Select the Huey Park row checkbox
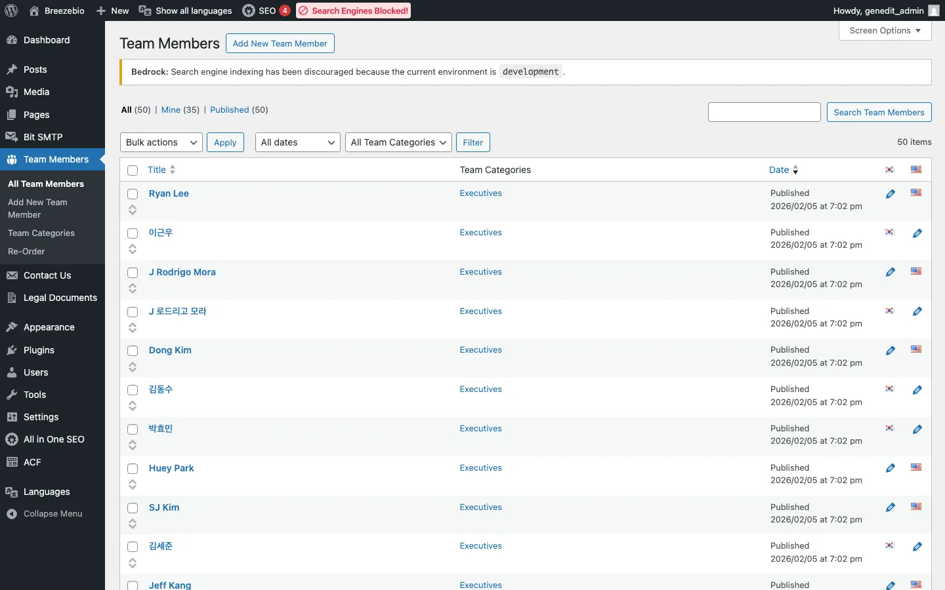The image size is (945, 590). point(133,469)
